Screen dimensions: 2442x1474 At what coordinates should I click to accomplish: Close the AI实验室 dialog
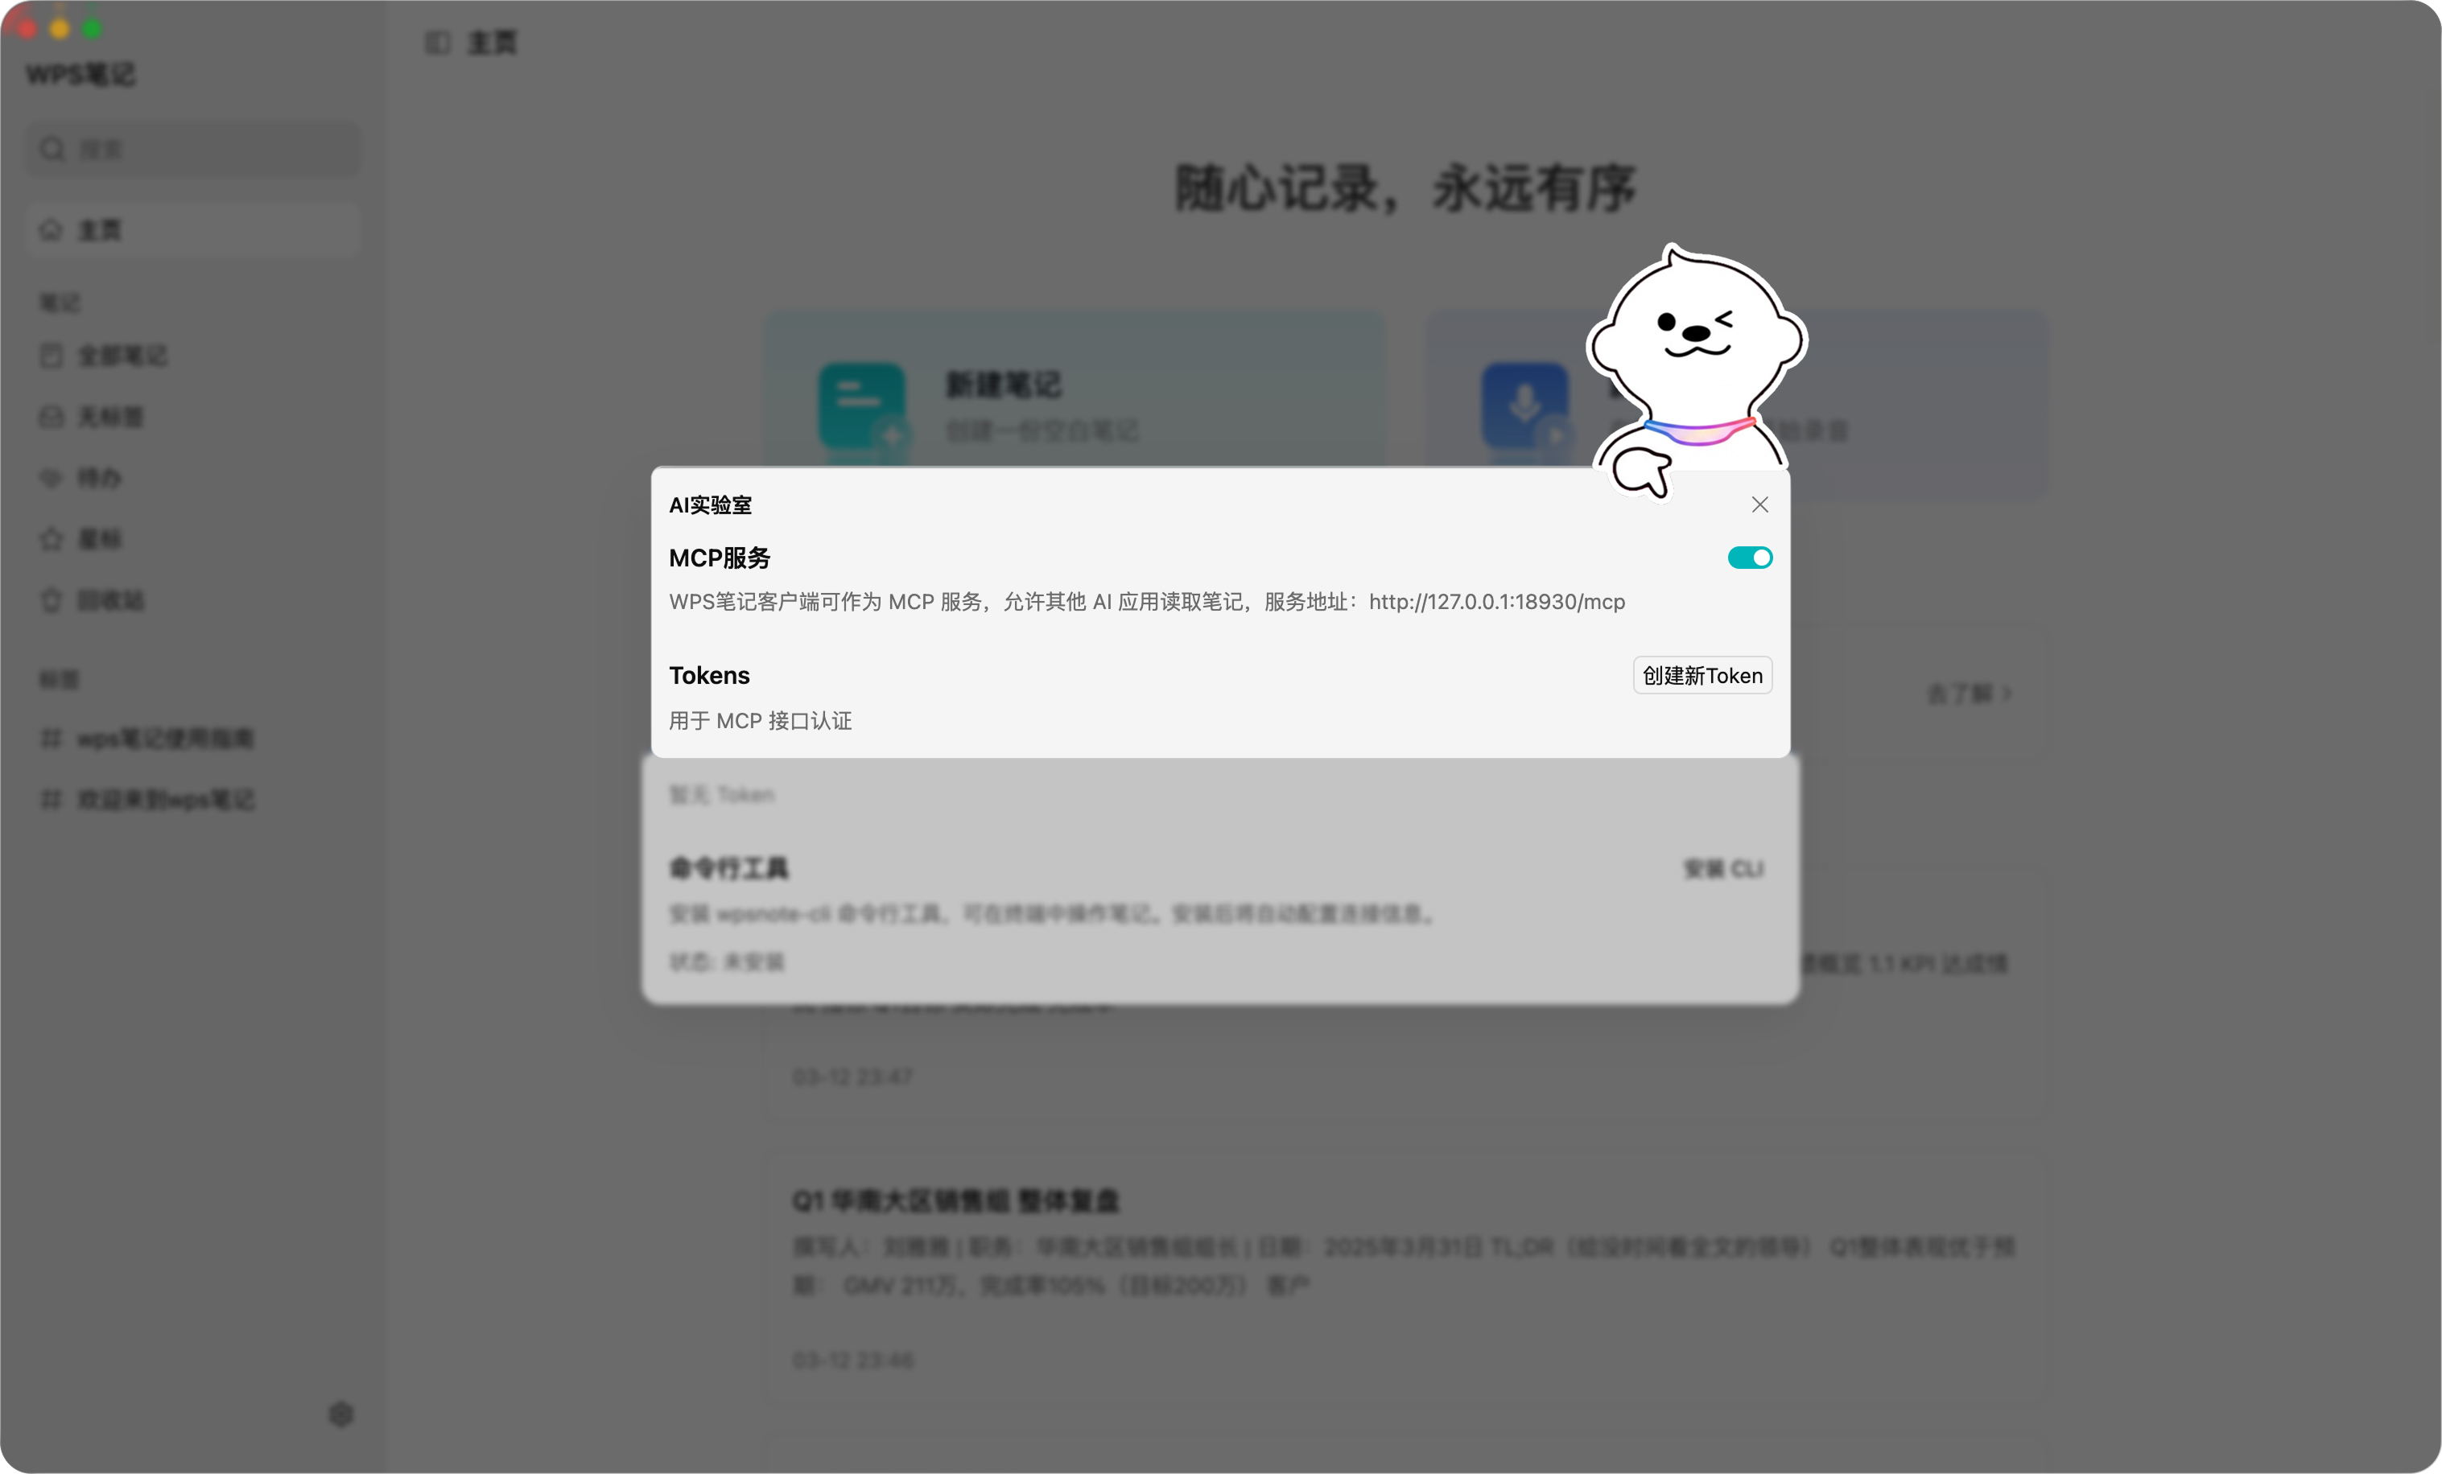pos(1759,504)
